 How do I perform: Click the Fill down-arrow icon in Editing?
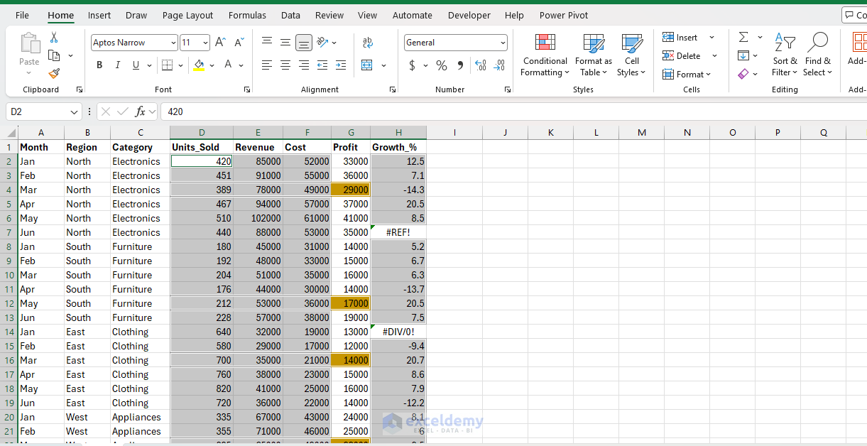(743, 55)
